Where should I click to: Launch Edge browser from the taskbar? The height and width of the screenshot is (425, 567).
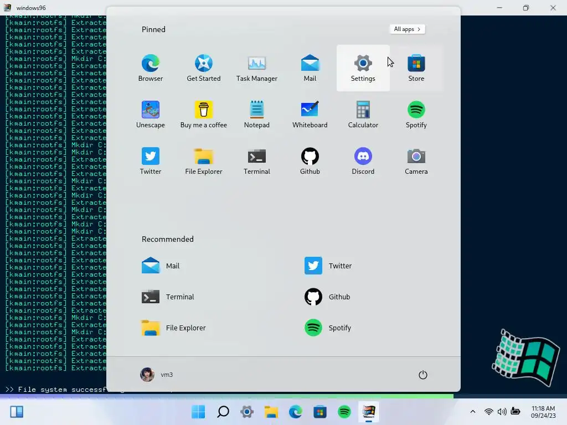296,412
